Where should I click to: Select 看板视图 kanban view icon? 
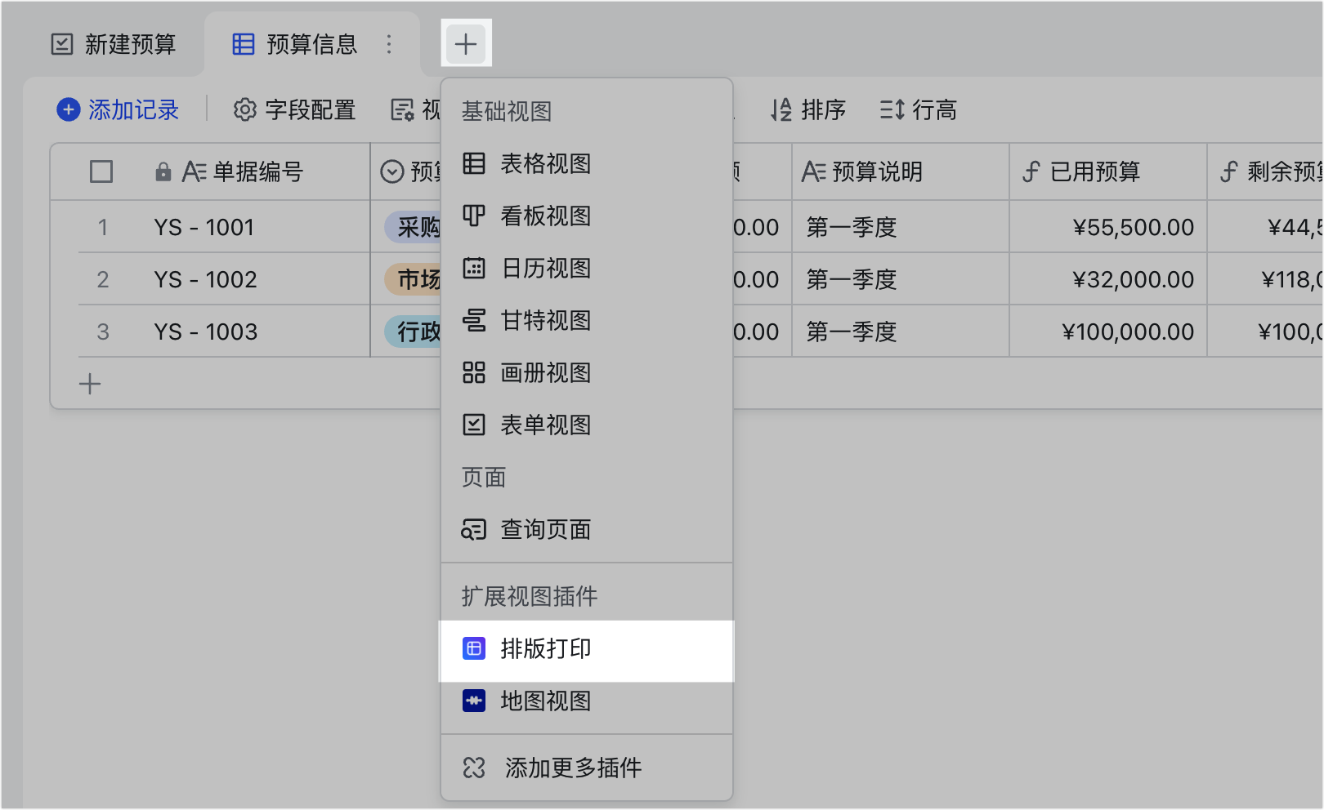[x=474, y=216]
